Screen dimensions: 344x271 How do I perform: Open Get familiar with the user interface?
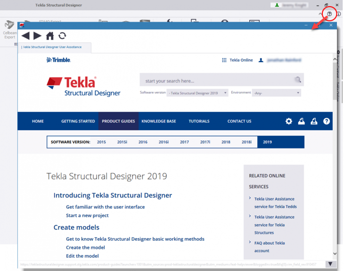pyautogui.click(x=105, y=207)
